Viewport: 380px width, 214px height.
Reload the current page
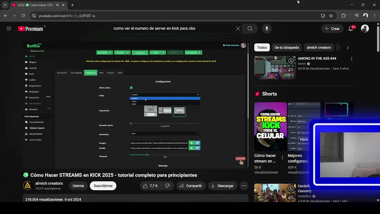click(23, 15)
